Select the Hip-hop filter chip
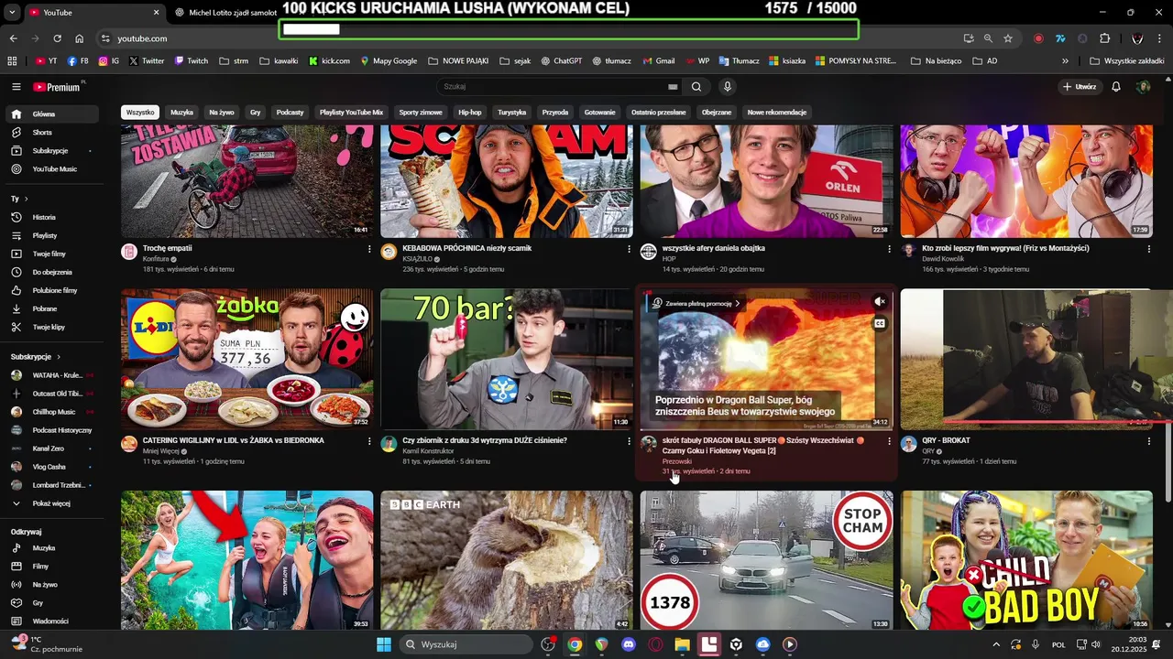This screenshot has width=1173, height=659. [469, 113]
